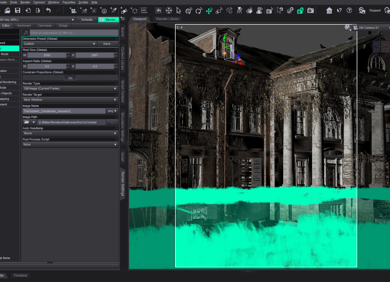
Task: Create a new null object
Action: tap(134, 11)
